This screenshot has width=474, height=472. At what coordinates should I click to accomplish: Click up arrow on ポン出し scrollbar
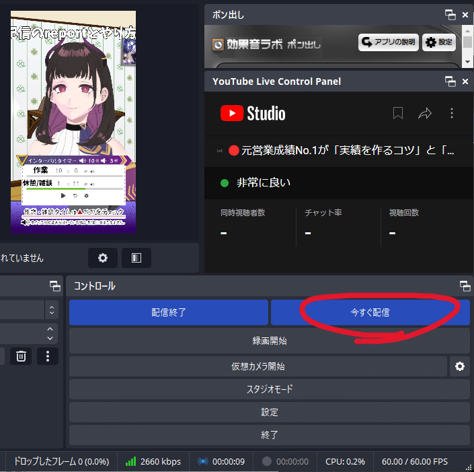(467, 31)
